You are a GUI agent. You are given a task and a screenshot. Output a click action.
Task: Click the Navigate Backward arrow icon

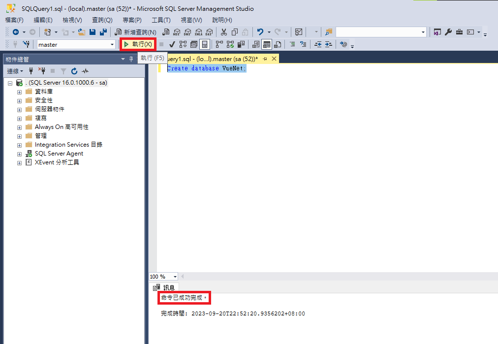click(x=16, y=32)
